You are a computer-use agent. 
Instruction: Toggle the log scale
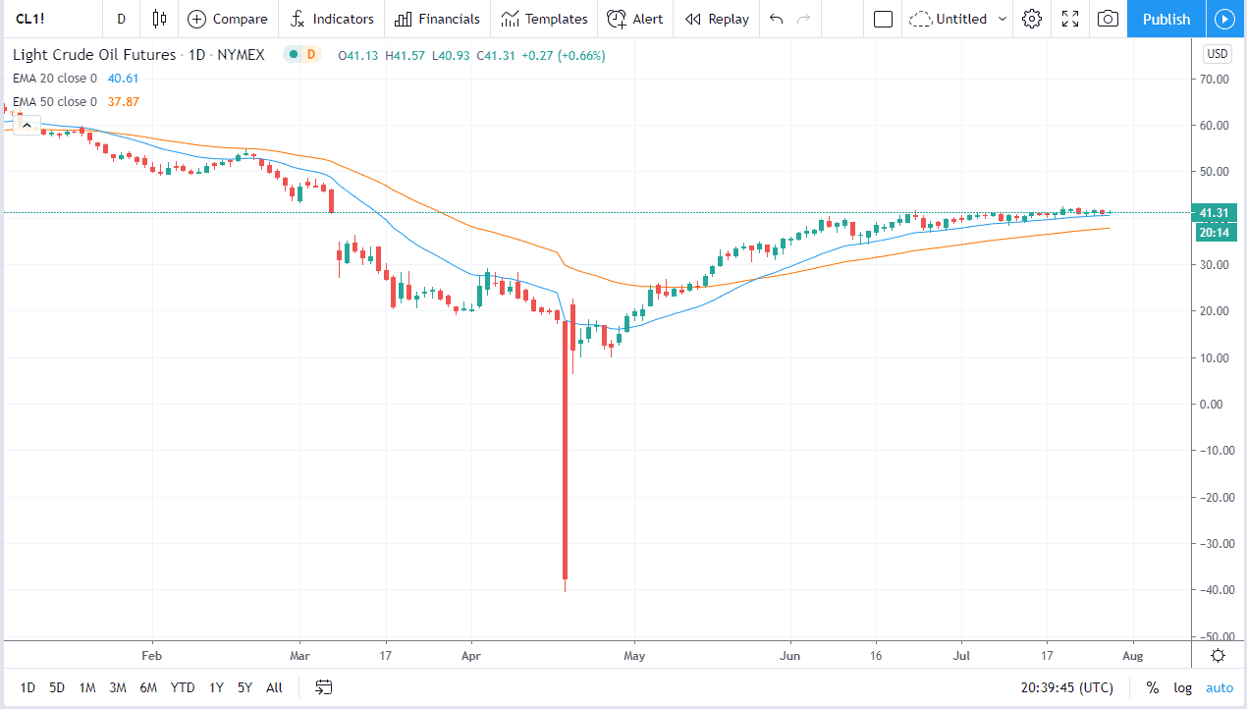(x=1183, y=687)
